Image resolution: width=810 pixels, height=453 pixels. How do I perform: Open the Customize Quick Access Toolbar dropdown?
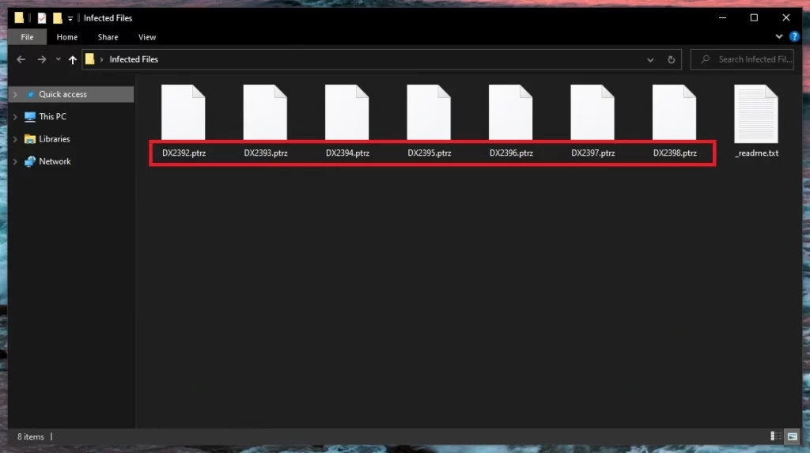click(x=70, y=19)
